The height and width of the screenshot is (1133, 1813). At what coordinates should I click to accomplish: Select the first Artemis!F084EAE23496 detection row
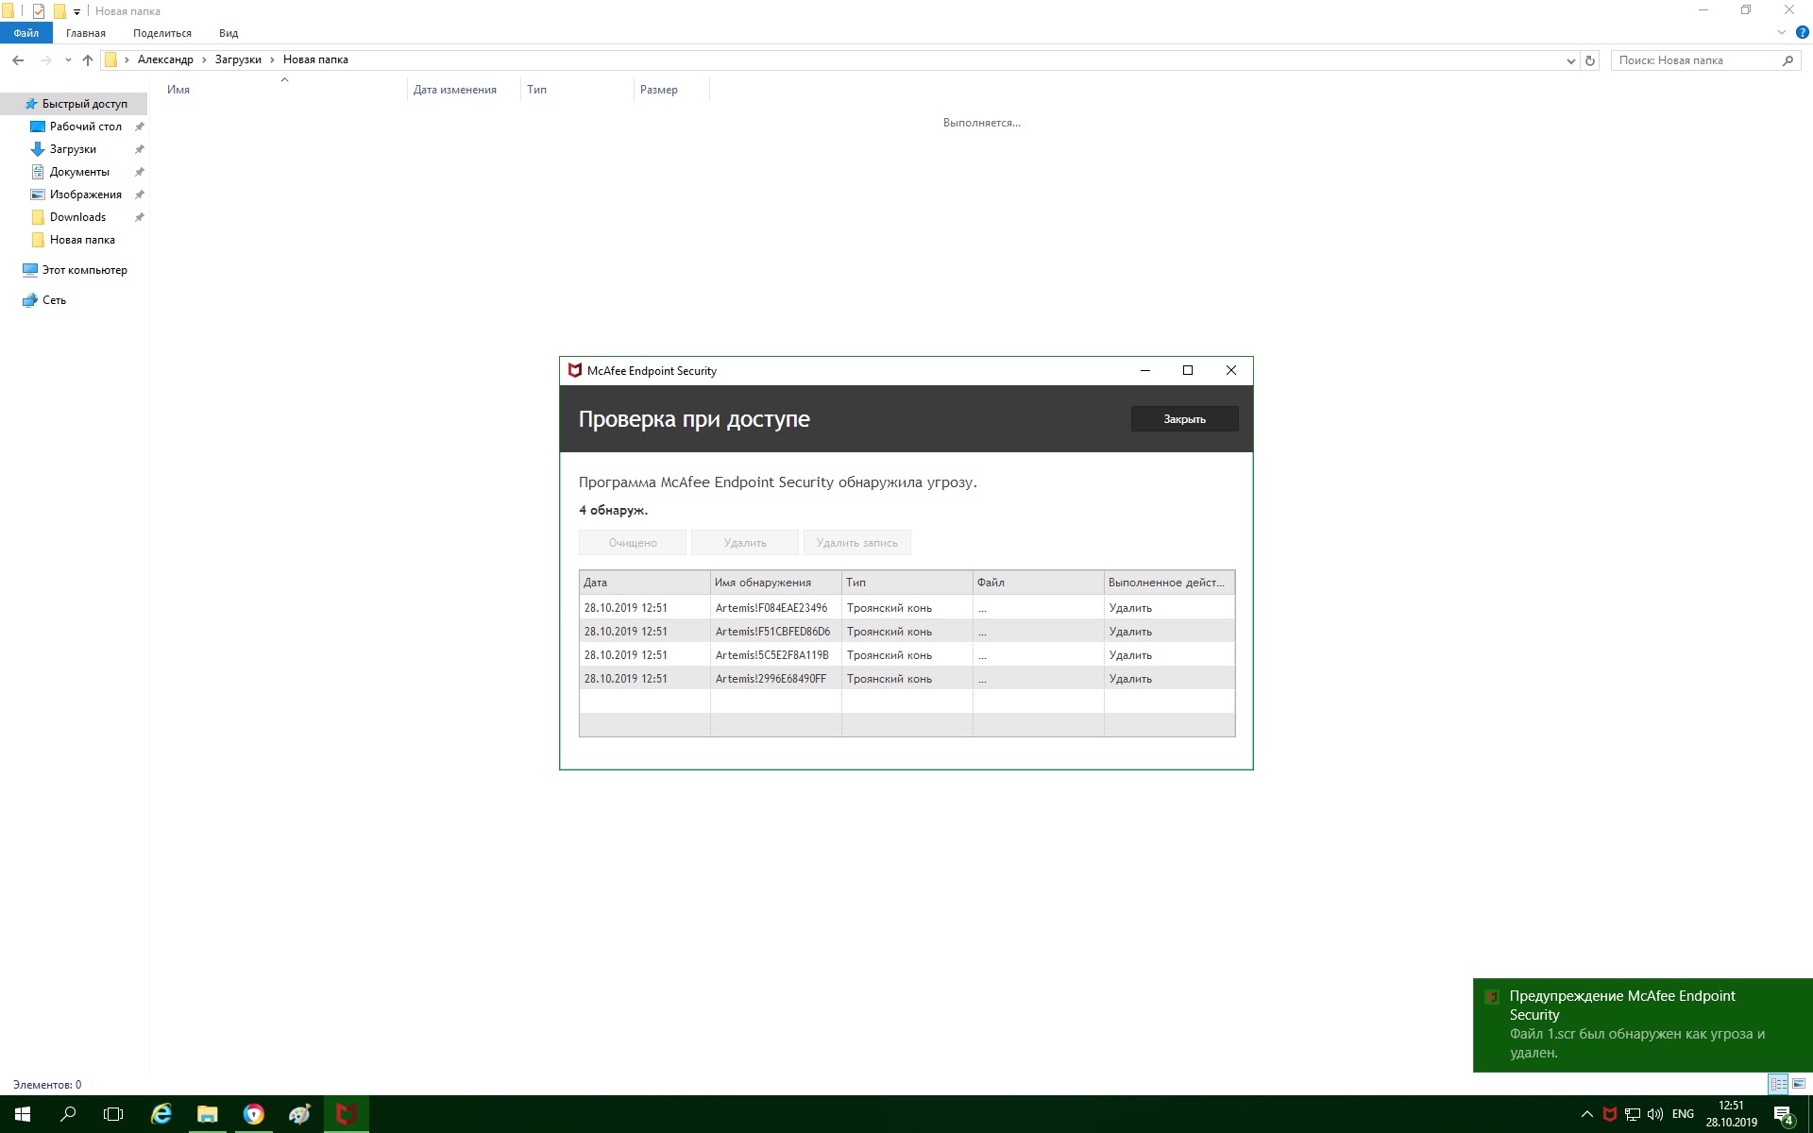(771, 608)
